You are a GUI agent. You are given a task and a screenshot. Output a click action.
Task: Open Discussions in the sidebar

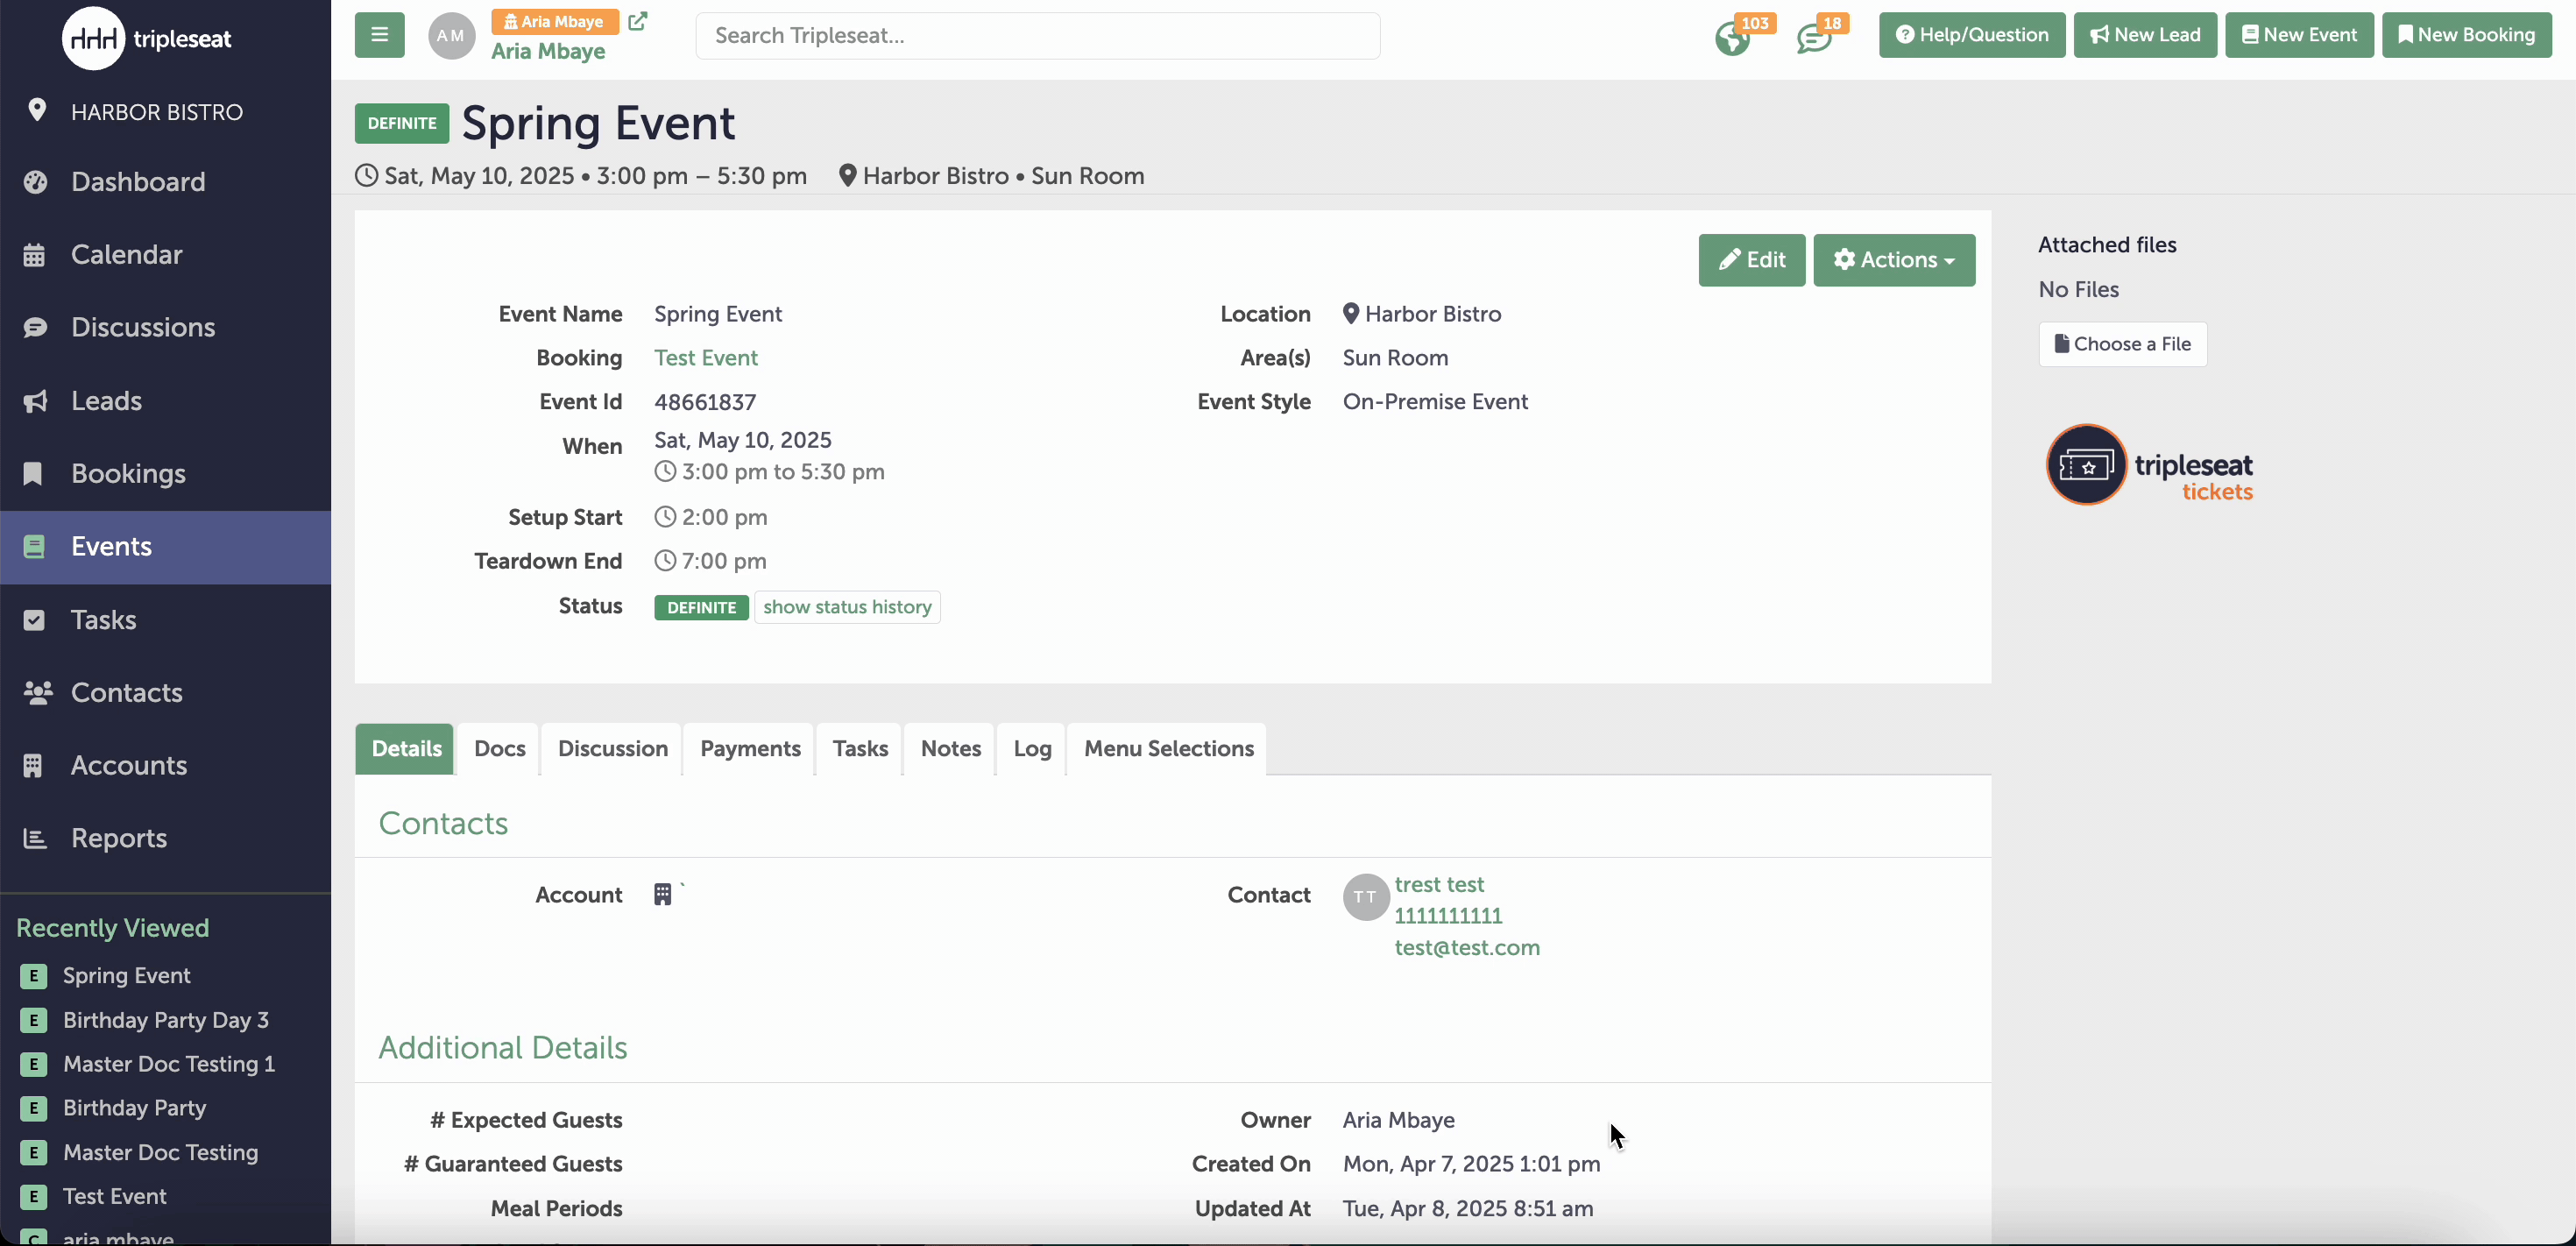coord(143,327)
